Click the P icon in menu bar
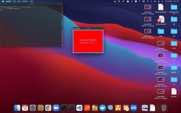This screenshot has height=113, width=181. [x=123, y=1]
